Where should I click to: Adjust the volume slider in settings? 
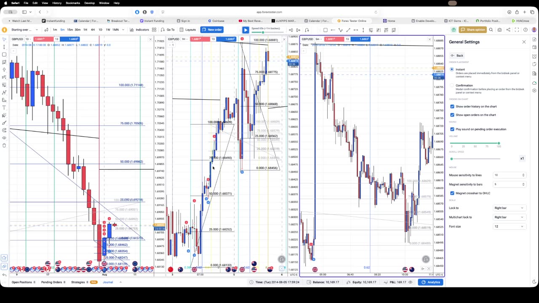pyautogui.click(x=475, y=144)
